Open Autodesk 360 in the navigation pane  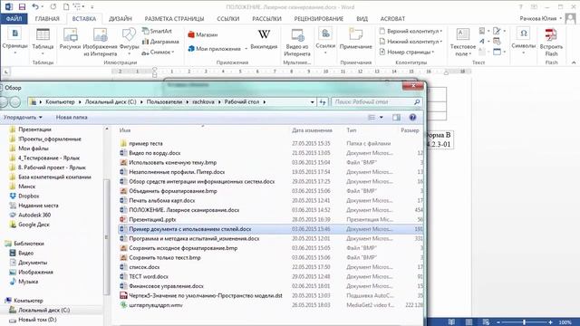(x=34, y=215)
